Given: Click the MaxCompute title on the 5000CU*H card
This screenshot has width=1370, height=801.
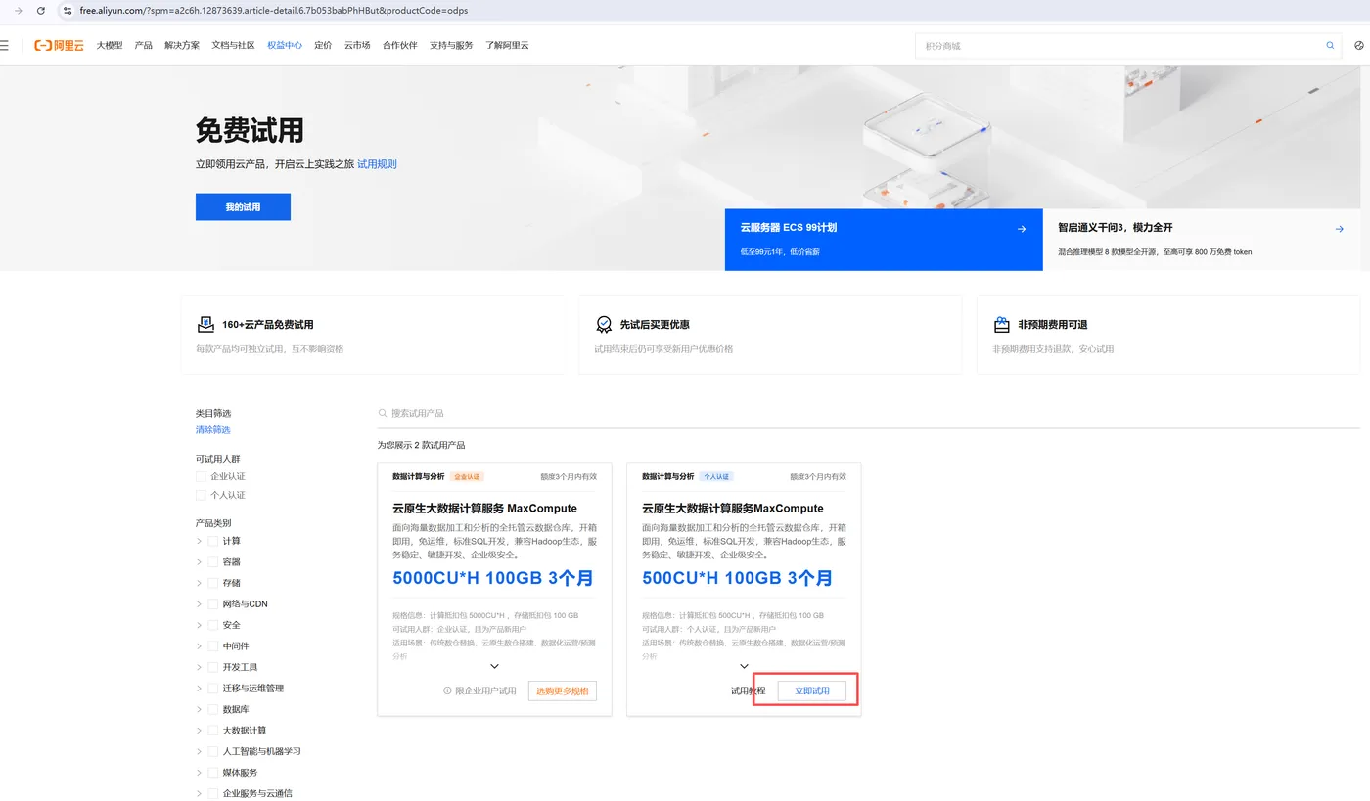Looking at the screenshot, I should tap(484, 509).
